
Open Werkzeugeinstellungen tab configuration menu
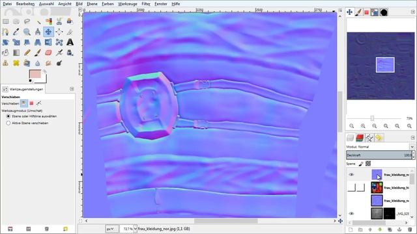tap(72, 89)
